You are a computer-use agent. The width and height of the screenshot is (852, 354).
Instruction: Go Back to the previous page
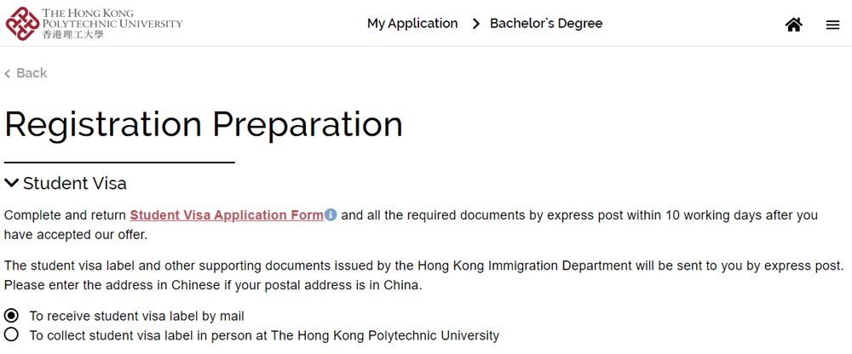coord(32,73)
